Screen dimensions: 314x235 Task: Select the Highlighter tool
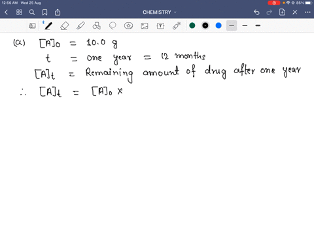(80, 25)
